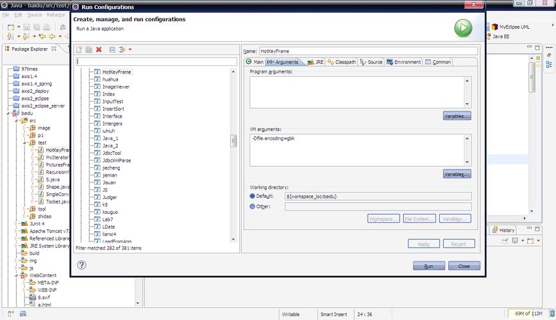Switch to the Classpath tab
The image size is (556, 320).
(x=341, y=62)
